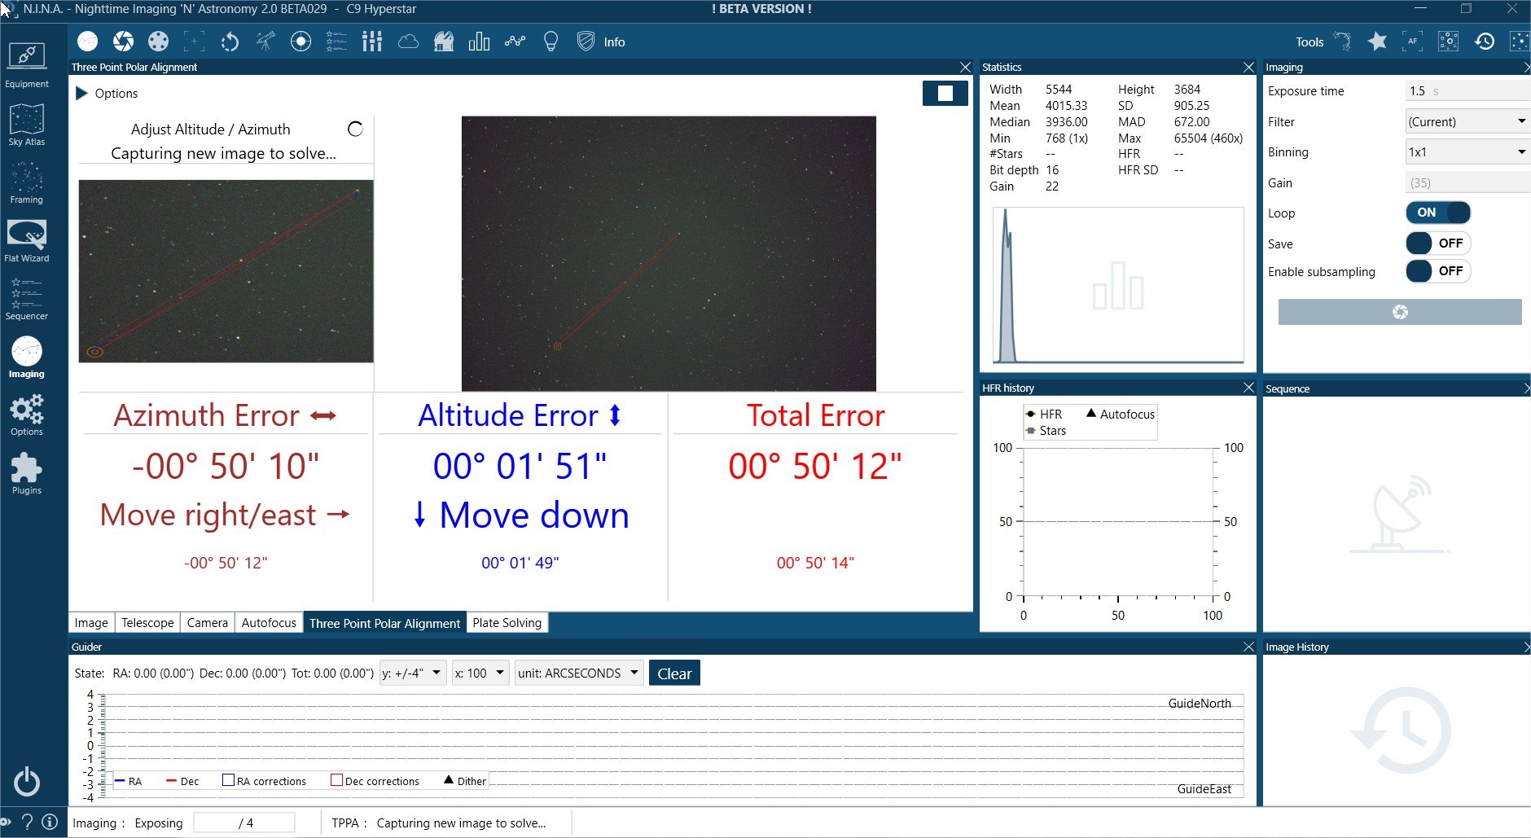
Task: Turn off the Loop toggle
Action: 1438,213
